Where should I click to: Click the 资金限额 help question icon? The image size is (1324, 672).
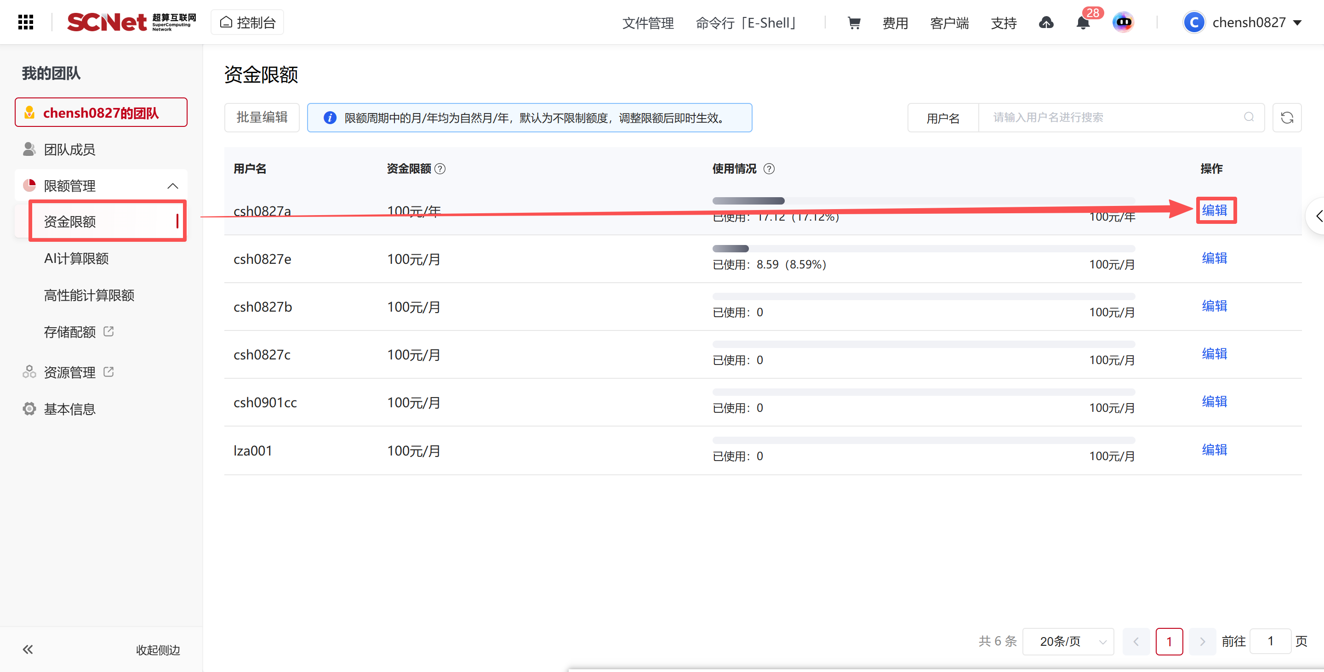point(440,169)
